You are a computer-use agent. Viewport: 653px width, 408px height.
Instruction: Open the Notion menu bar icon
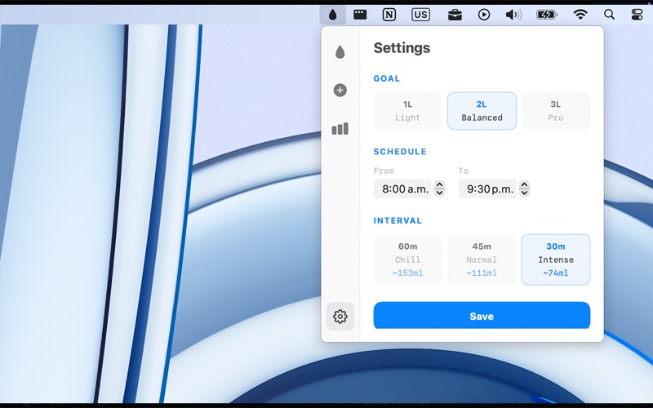[389, 15]
